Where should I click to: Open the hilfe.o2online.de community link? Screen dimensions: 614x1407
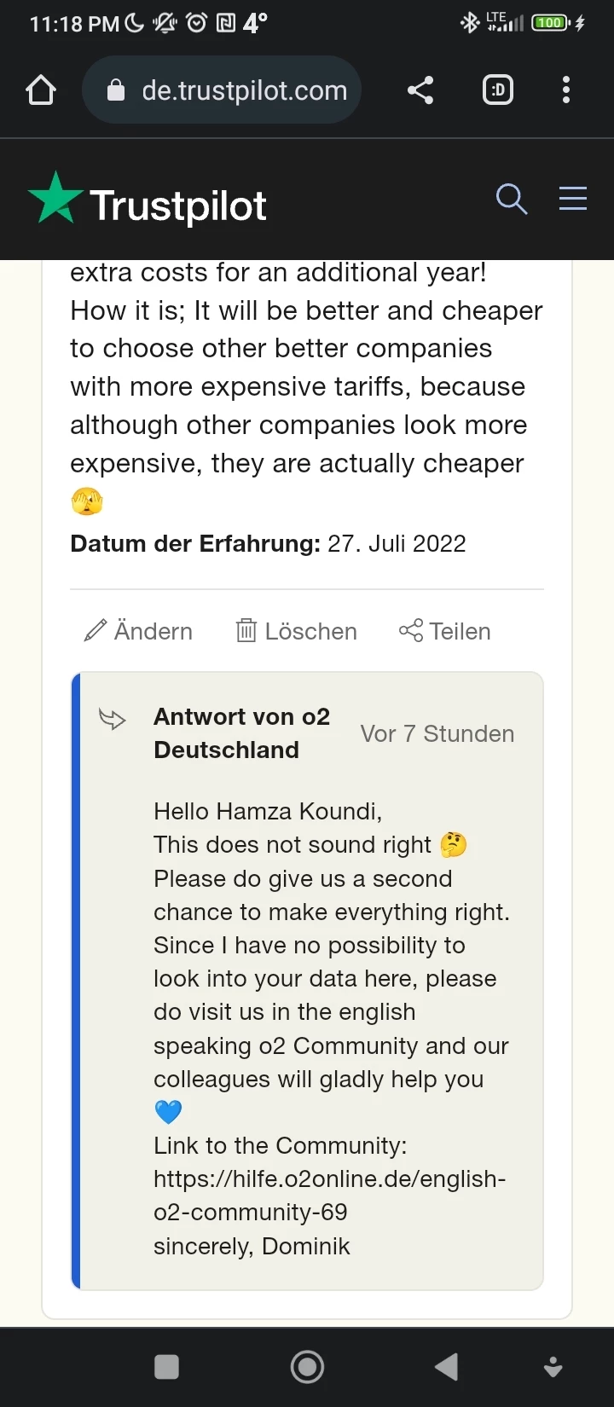330,1196
